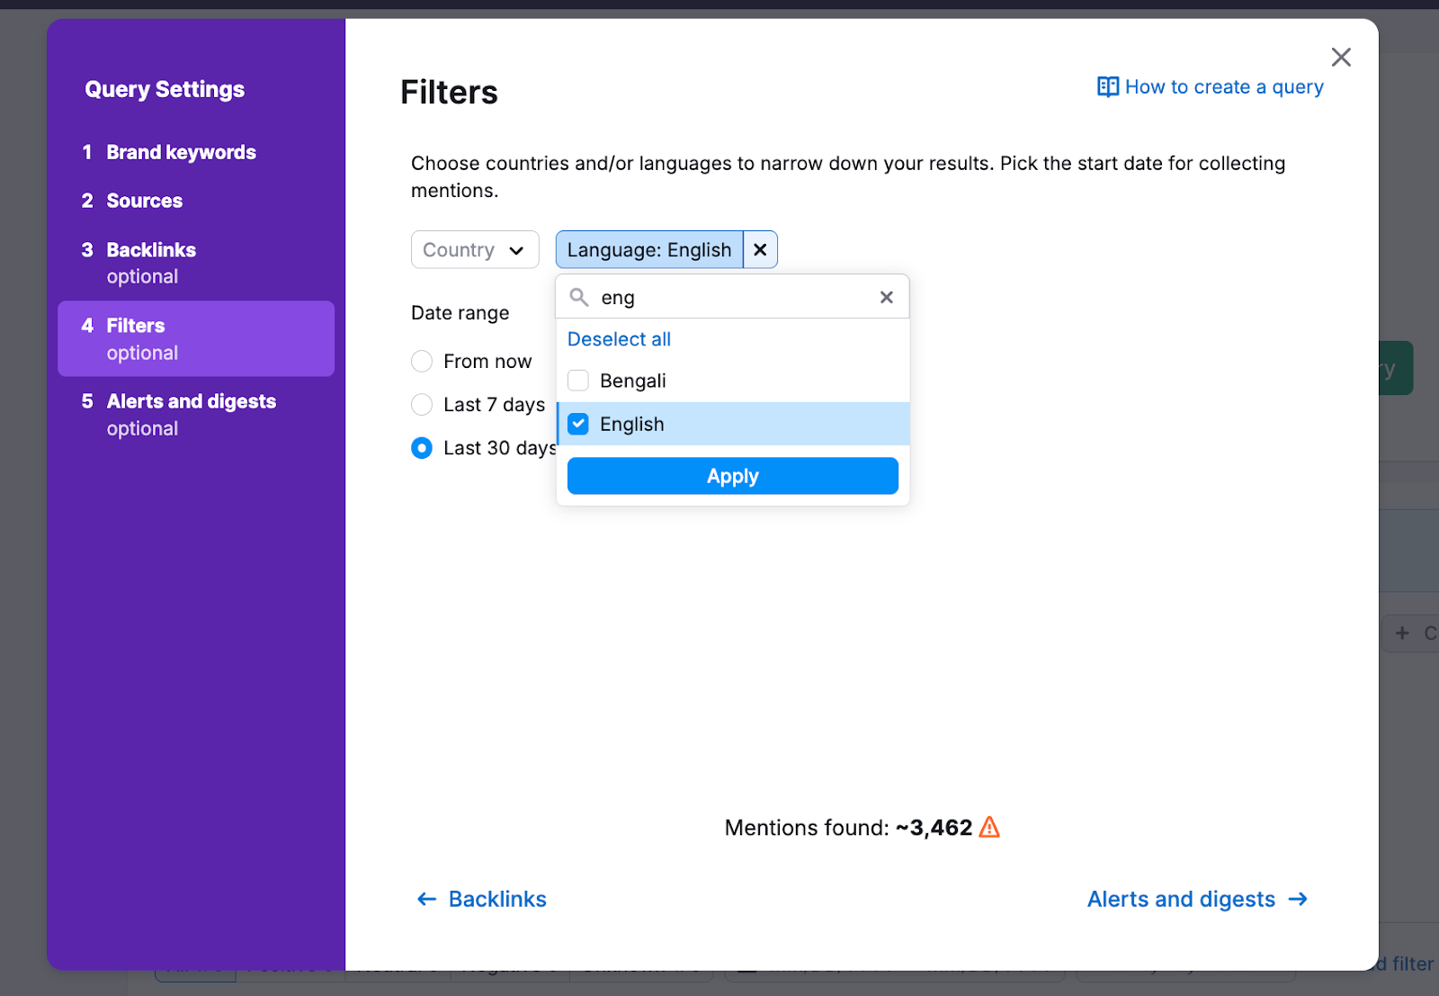Dismiss the Filters dialog with the X icon
The height and width of the screenshot is (996, 1439).
(x=1341, y=57)
